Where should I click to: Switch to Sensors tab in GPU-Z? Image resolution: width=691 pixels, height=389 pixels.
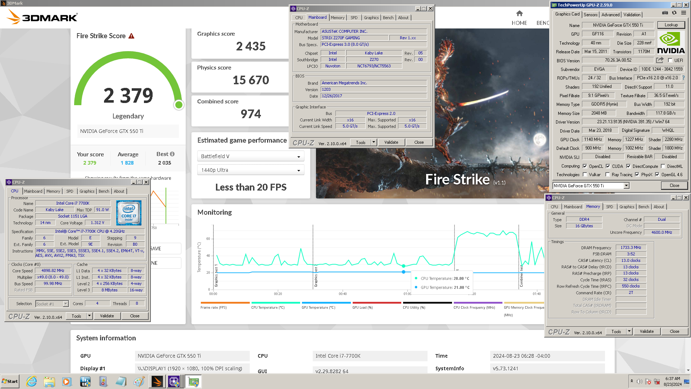point(591,15)
